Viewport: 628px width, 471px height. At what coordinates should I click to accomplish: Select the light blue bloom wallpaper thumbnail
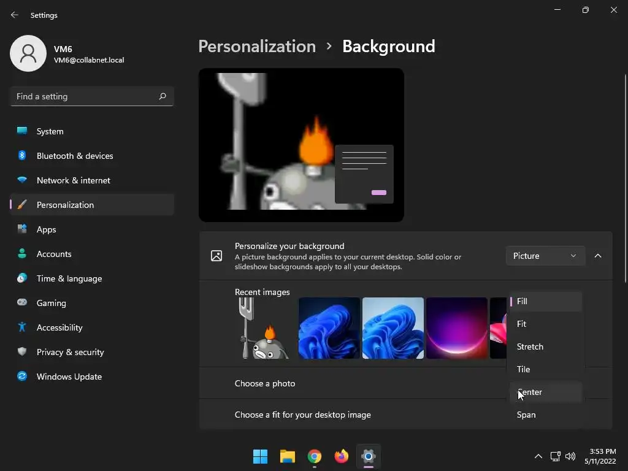click(x=393, y=328)
